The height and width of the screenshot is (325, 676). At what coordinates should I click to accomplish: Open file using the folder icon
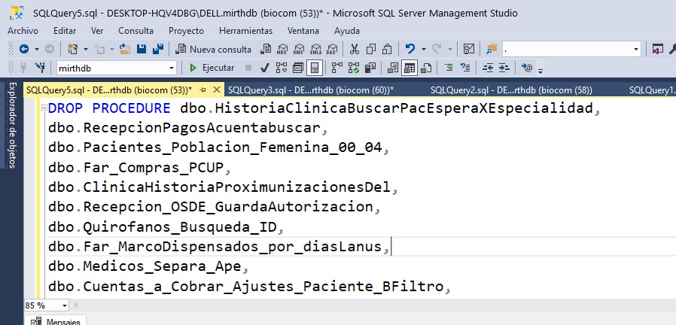[125, 49]
